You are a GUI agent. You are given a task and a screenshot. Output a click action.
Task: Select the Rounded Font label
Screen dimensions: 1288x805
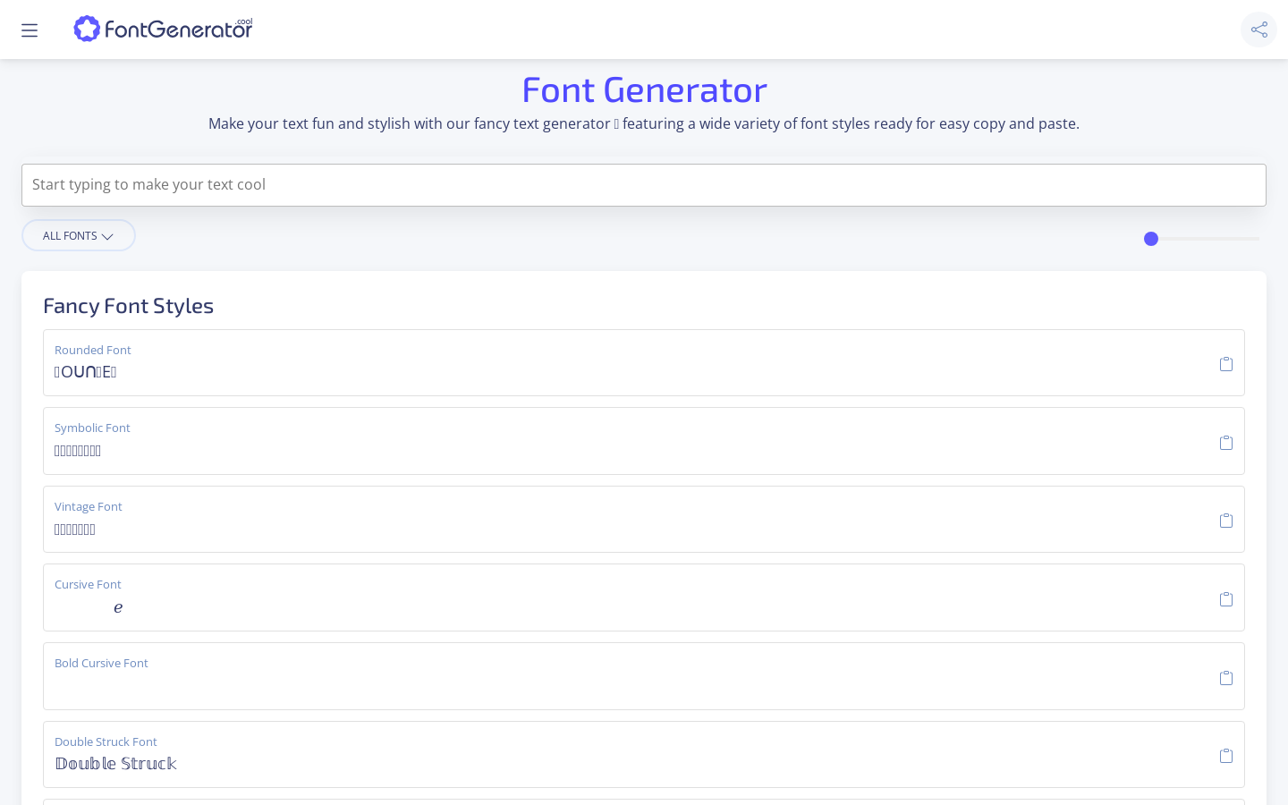pos(93,350)
